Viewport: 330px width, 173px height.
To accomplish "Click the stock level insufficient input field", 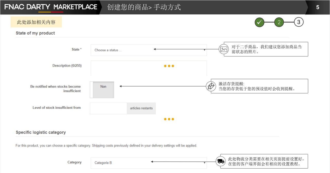I will [108, 108].
